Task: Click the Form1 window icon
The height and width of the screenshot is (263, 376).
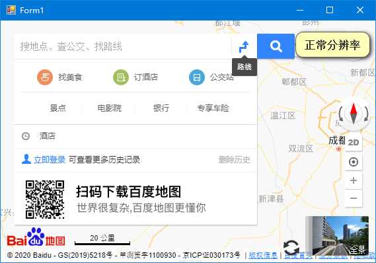Action: pos(11,10)
